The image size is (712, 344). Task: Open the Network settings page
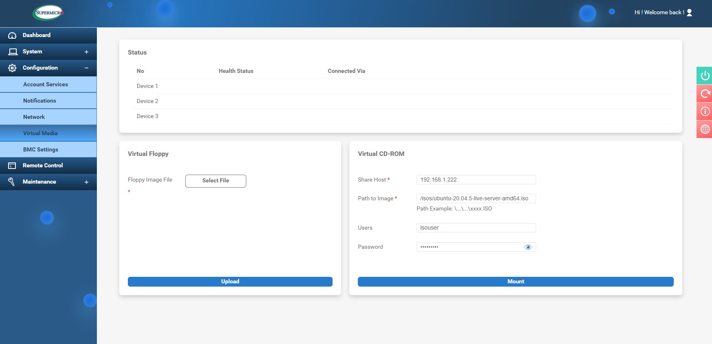[x=34, y=117]
